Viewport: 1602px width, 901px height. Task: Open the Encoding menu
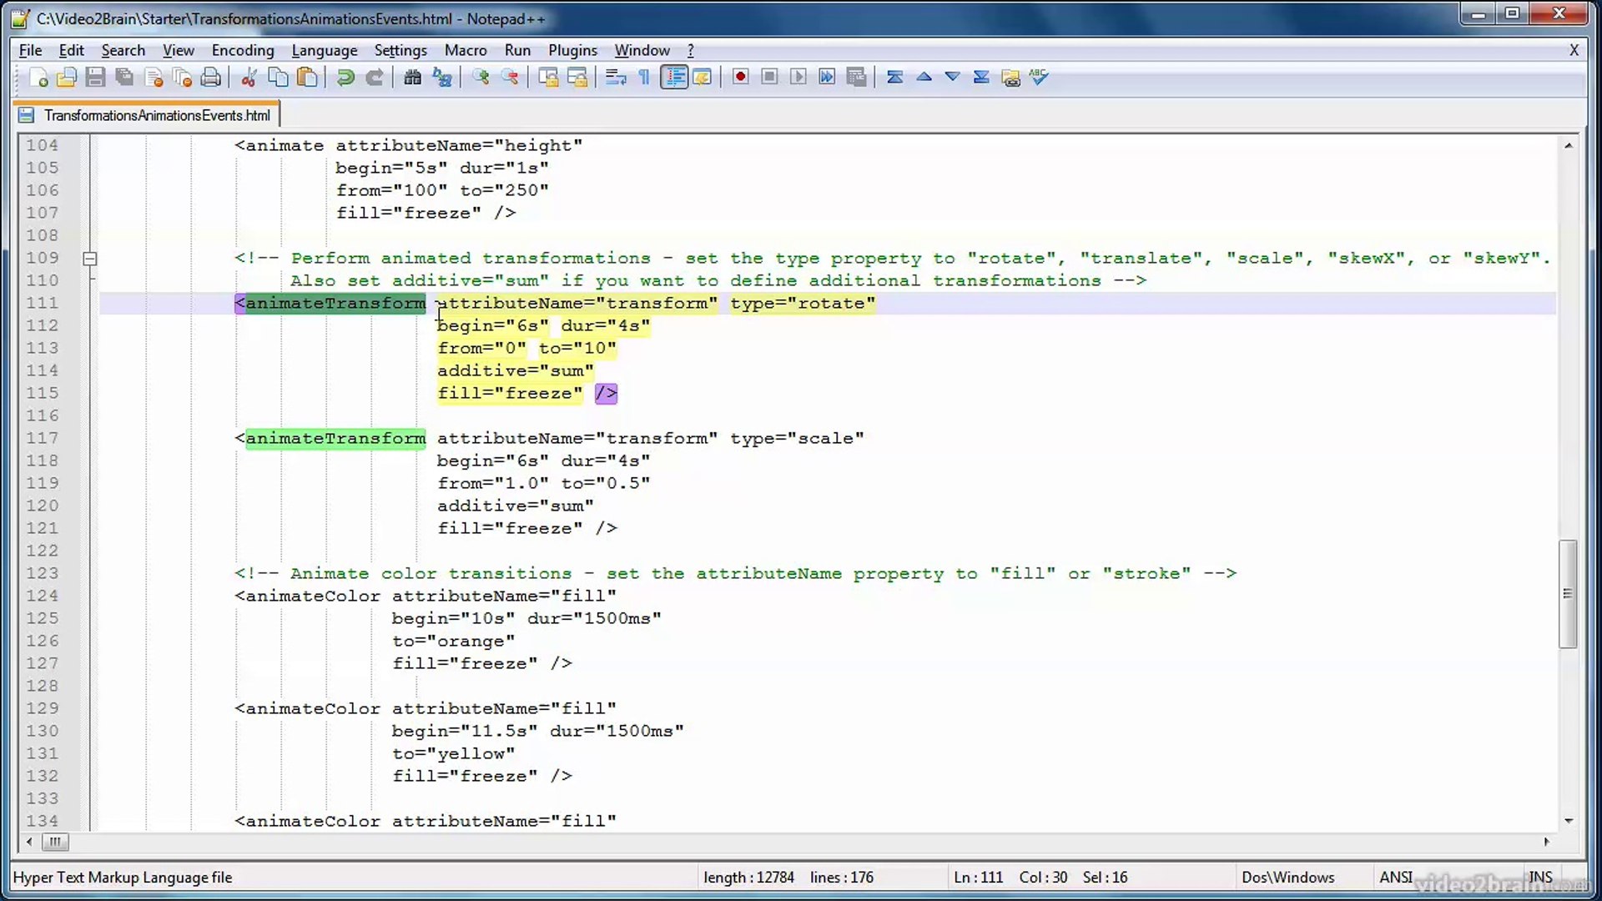click(243, 50)
